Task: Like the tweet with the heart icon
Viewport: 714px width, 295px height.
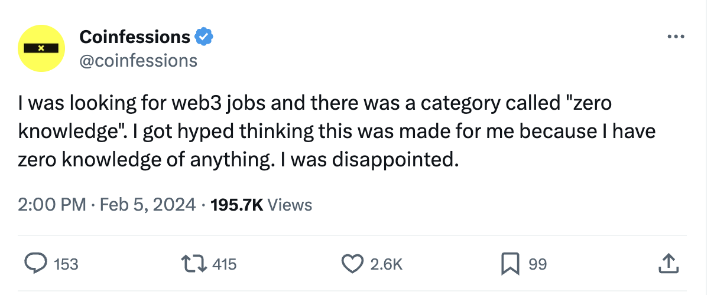Action: 353,264
